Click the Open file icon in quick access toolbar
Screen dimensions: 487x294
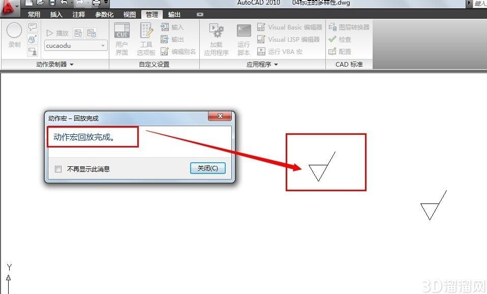(x=40, y=3)
